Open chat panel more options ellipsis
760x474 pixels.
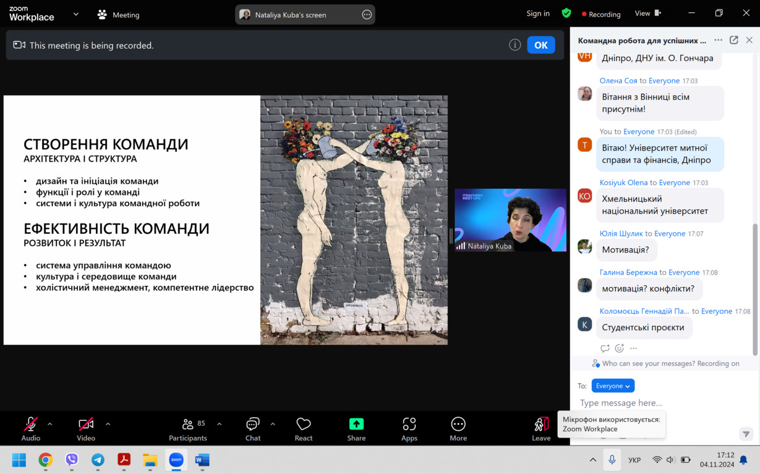click(x=718, y=40)
